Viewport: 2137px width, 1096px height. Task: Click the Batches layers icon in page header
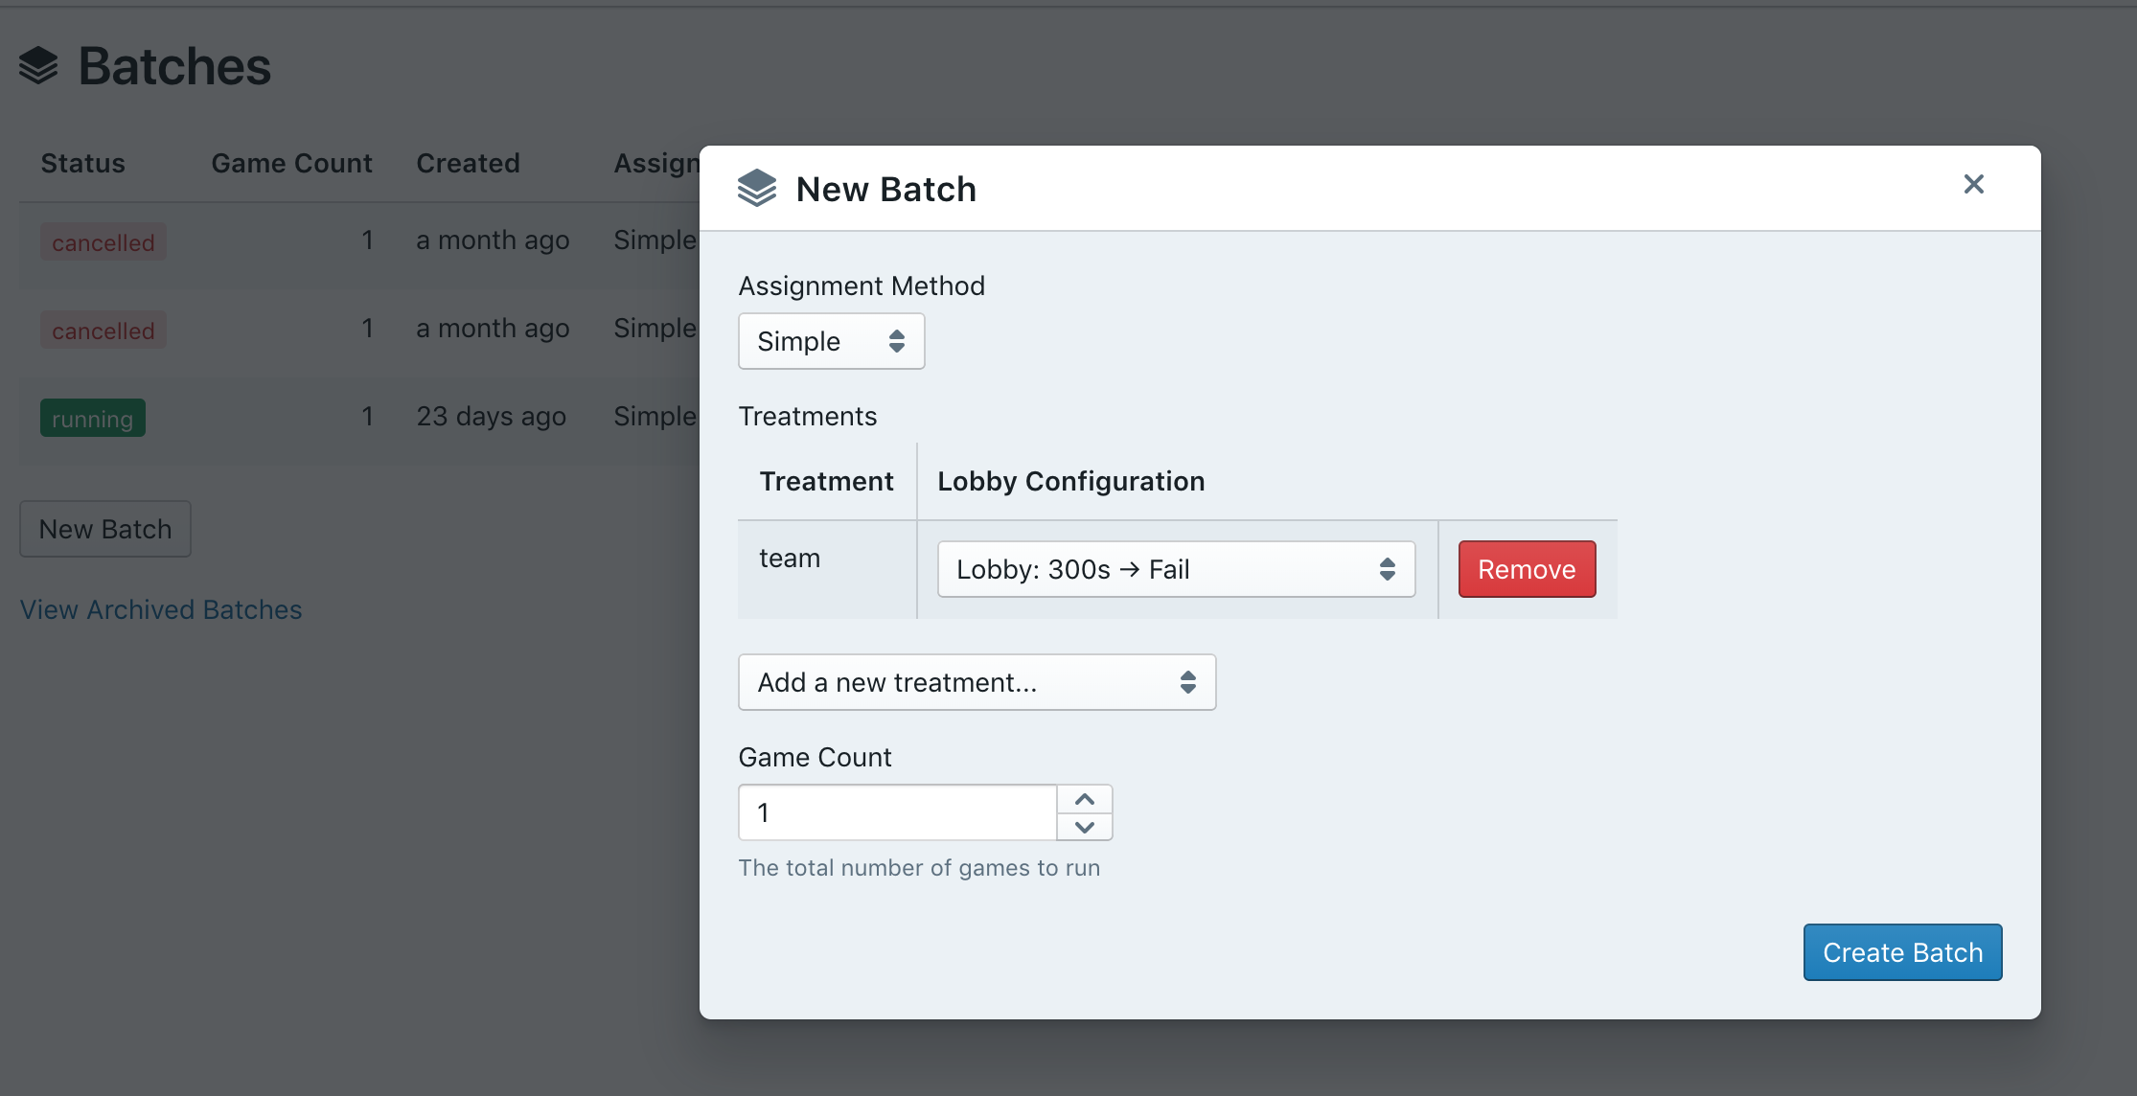click(x=38, y=66)
